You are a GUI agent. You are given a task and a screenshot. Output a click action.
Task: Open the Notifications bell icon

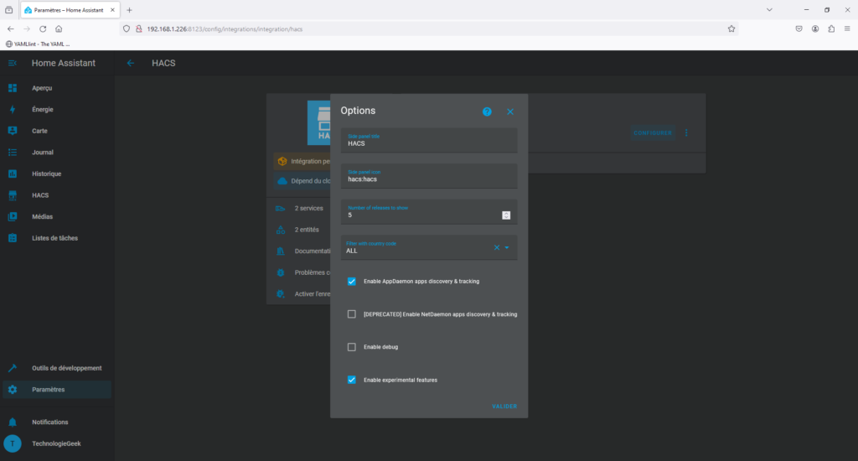click(x=12, y=422)
